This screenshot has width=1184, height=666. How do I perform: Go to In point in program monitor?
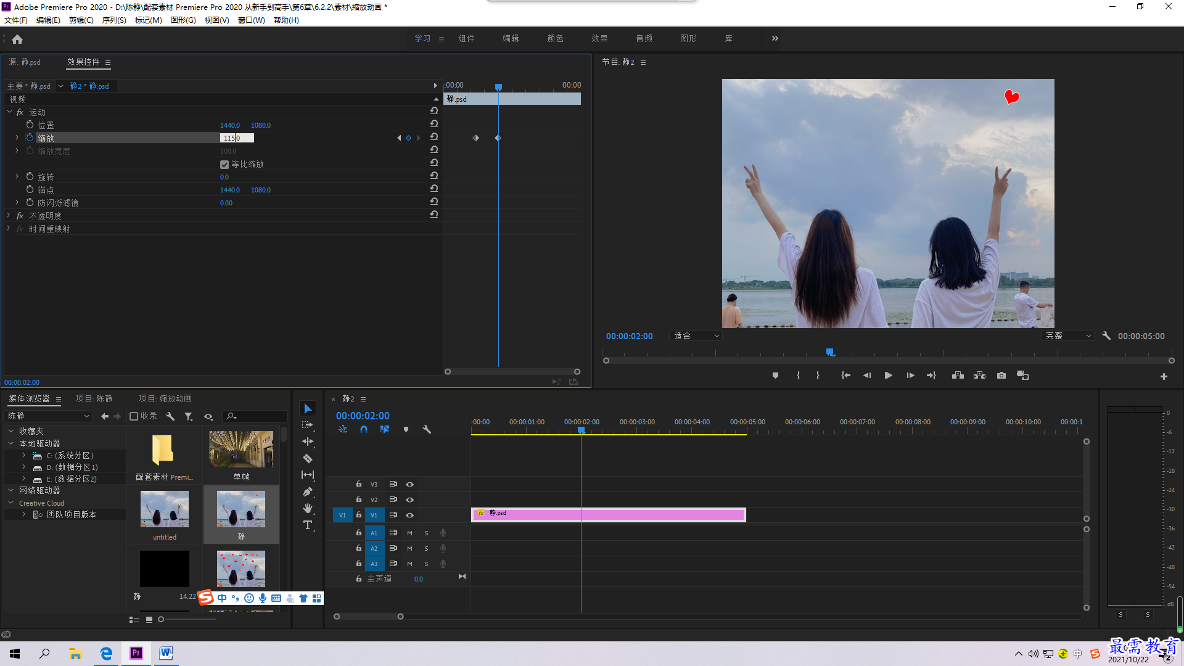(x=845, y=376)
